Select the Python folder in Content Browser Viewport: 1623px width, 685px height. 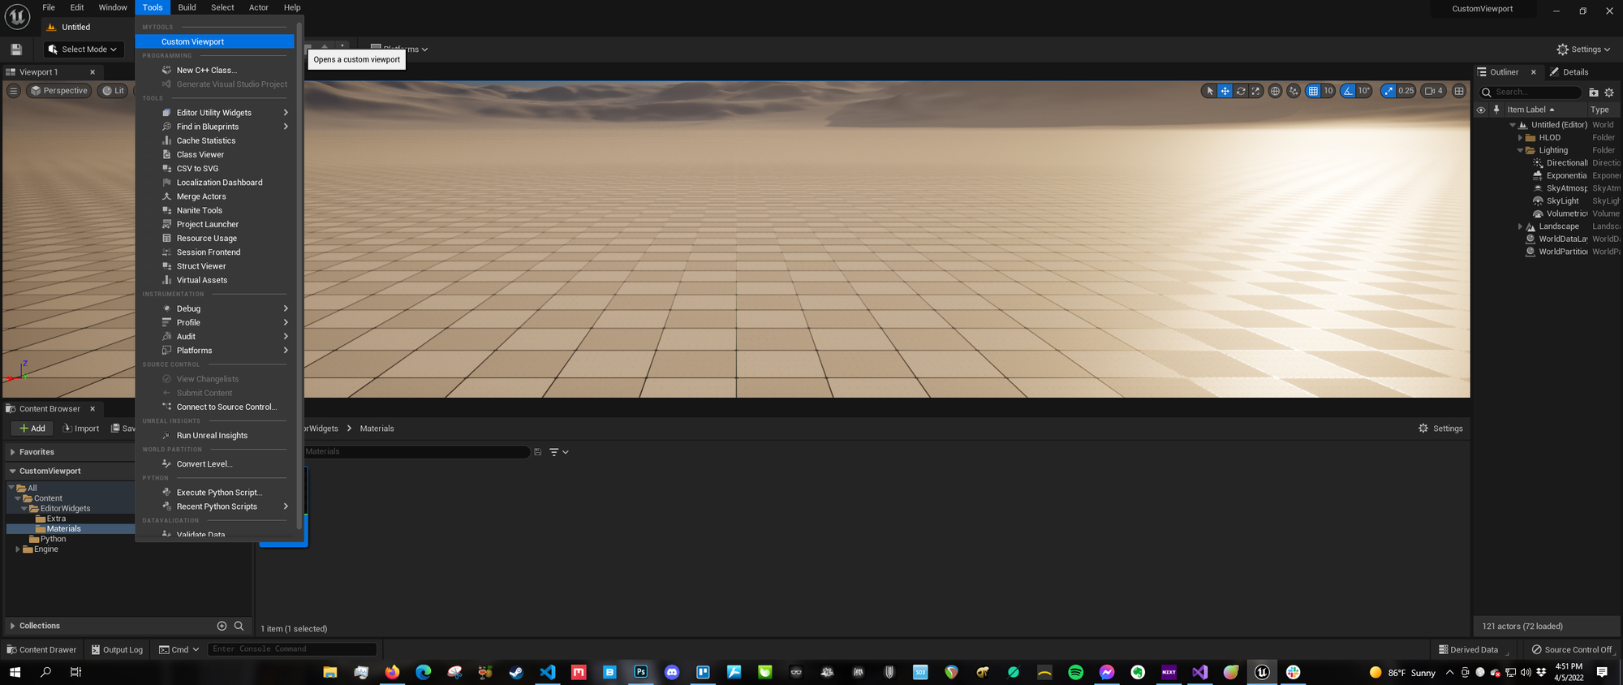point(53,539)
